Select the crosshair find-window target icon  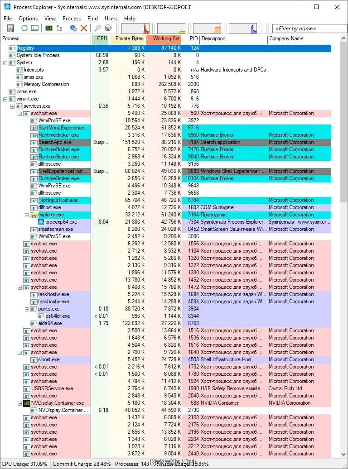pos(108,28)
